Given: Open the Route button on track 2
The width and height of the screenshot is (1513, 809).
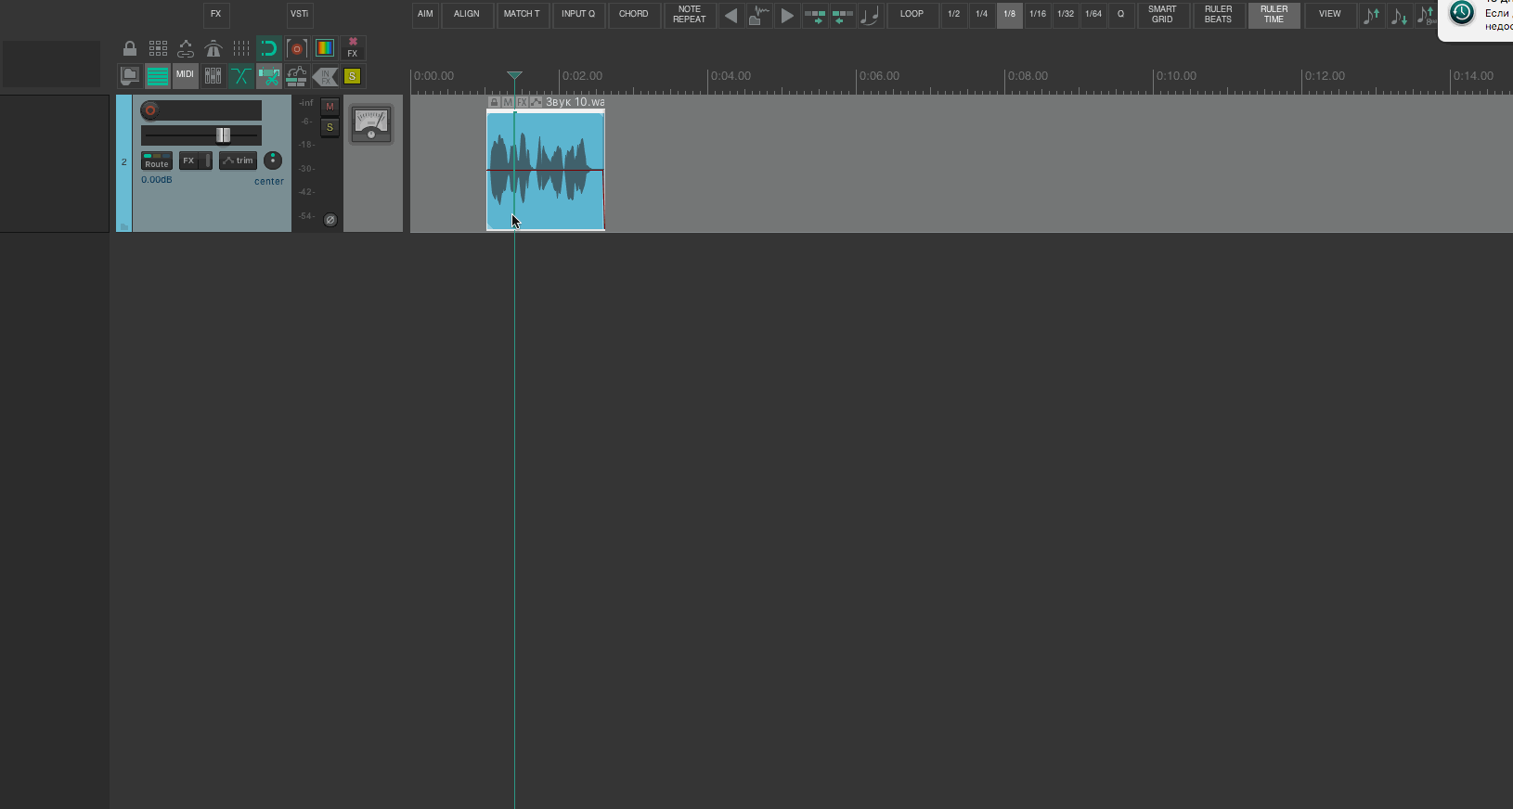Looking at the screenshot, I should coord(157,161).
